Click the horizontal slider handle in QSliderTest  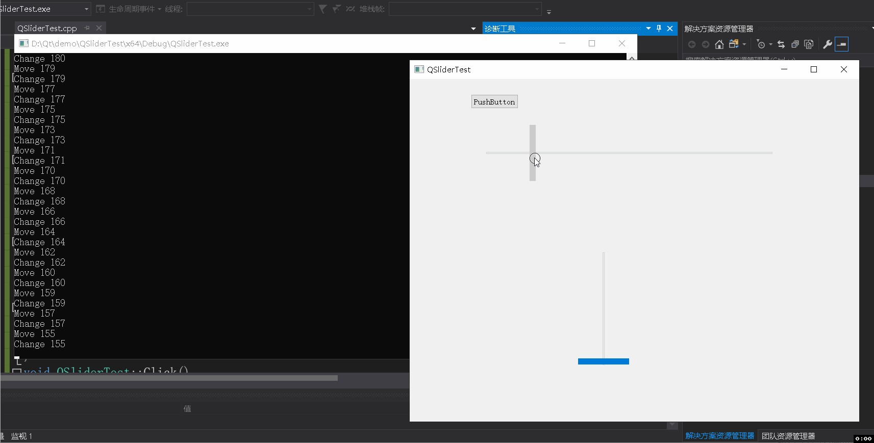(533, 153)
